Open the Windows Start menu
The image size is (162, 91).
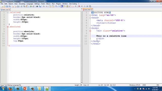click(x=3, y=89)
